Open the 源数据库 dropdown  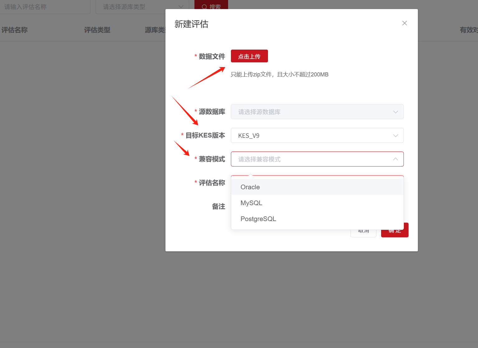[317, 112]
